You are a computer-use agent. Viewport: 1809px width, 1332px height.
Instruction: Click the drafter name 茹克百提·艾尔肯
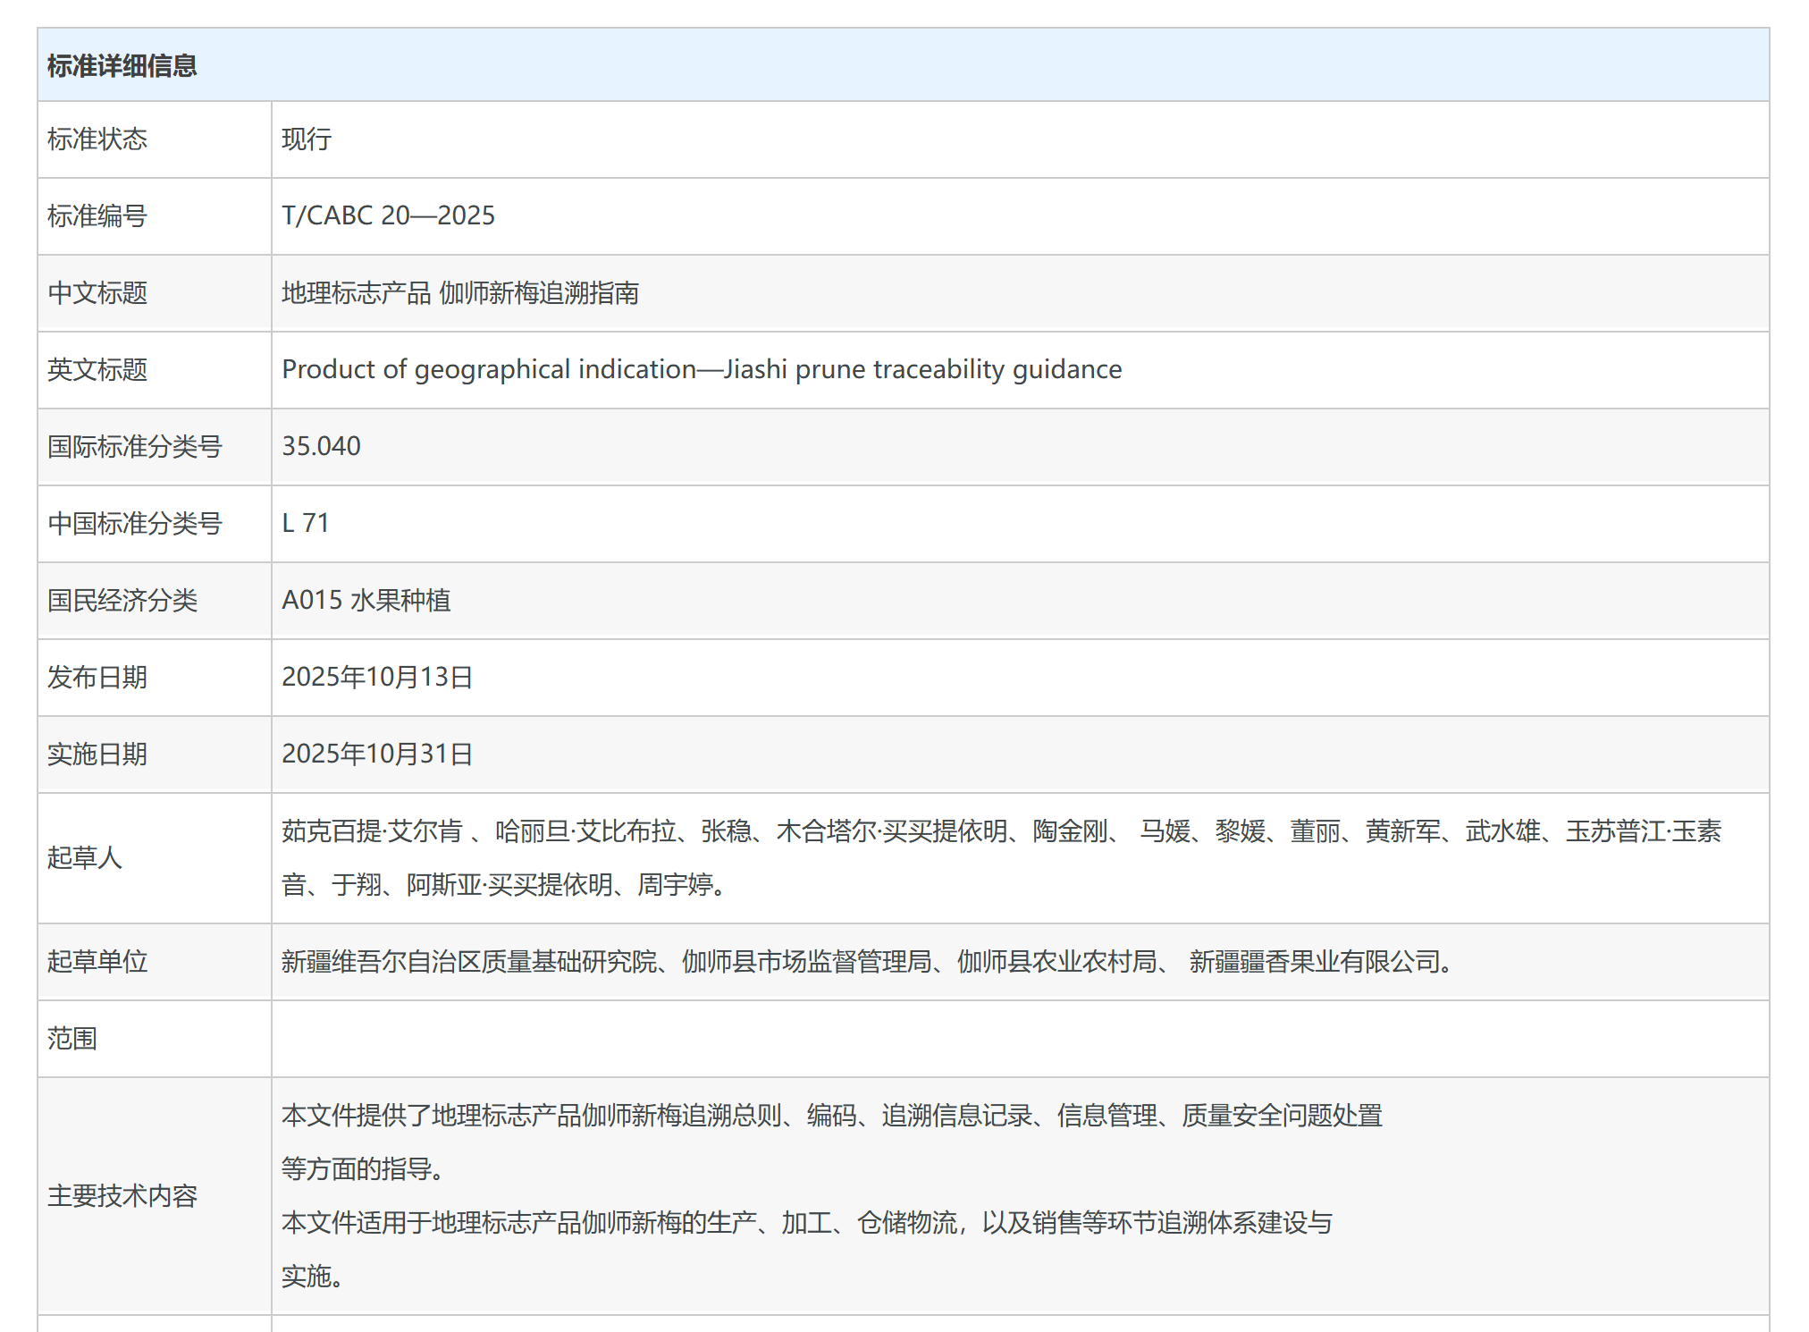coord(372,831)
